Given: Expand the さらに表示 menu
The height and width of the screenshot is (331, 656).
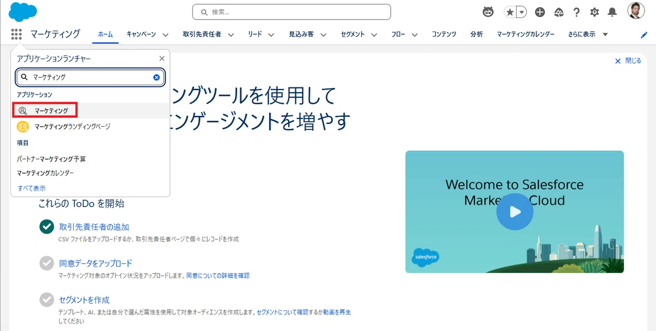Looking at the screenshot, I should pos(588,34).
